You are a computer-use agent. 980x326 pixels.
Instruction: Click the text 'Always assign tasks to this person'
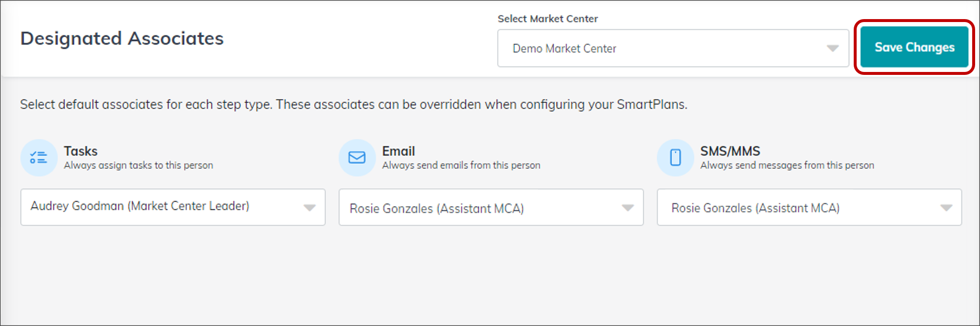(139, 165)
